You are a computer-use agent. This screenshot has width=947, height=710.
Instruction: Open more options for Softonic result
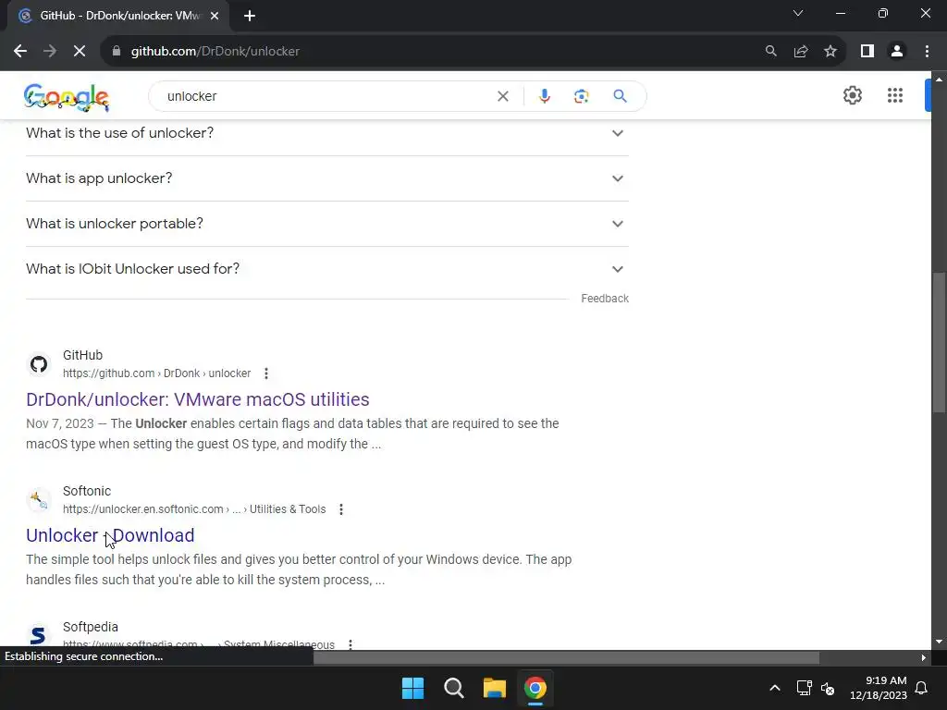coord(341,509)
